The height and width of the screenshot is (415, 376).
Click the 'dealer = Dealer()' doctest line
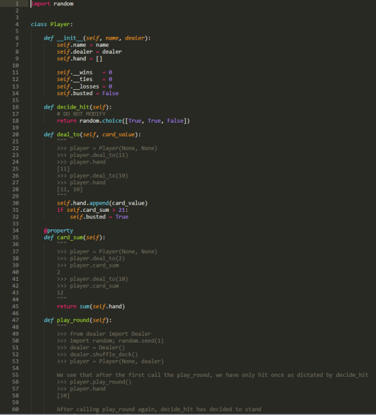[91, 348]
